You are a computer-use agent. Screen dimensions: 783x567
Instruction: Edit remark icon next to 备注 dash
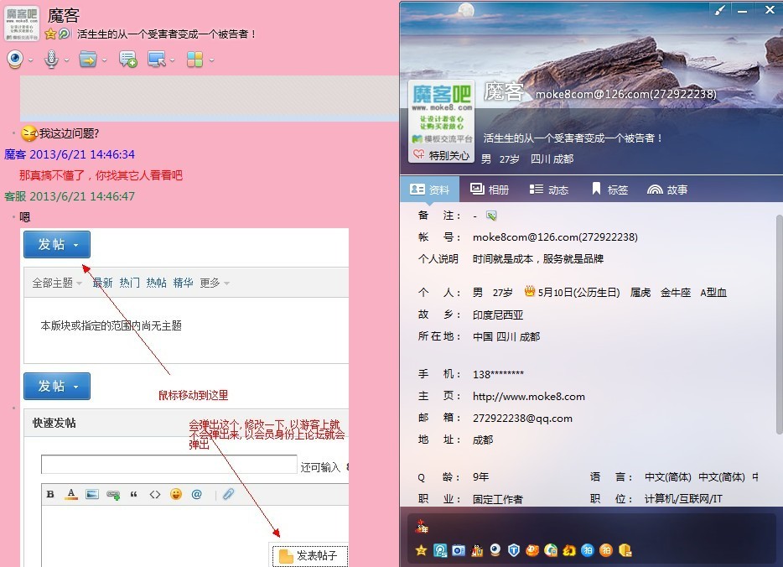(x=491, y=216)
